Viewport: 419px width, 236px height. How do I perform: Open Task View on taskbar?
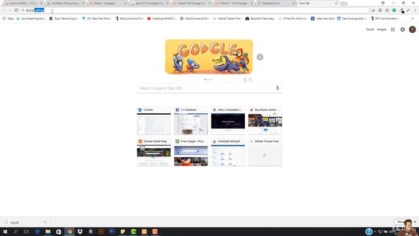(26, 231)
